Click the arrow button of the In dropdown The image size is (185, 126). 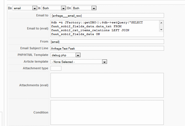point(63,8)
